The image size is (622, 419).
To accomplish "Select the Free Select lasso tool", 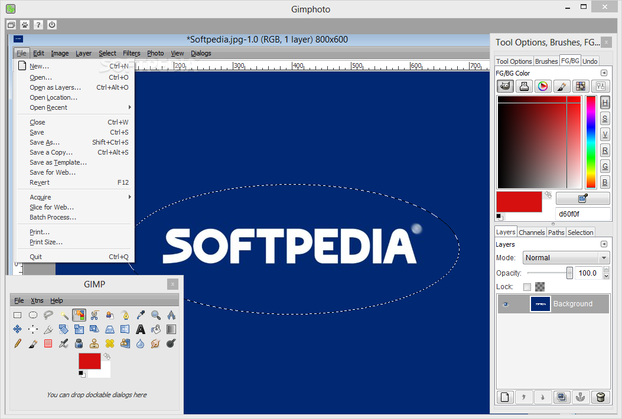I will click(x=48, y=315).
